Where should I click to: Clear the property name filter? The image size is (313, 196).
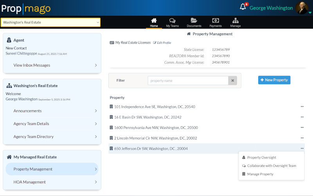[233, 80]
